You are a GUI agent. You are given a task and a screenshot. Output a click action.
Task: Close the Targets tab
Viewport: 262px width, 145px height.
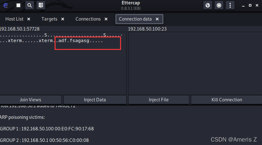[63, 19]
